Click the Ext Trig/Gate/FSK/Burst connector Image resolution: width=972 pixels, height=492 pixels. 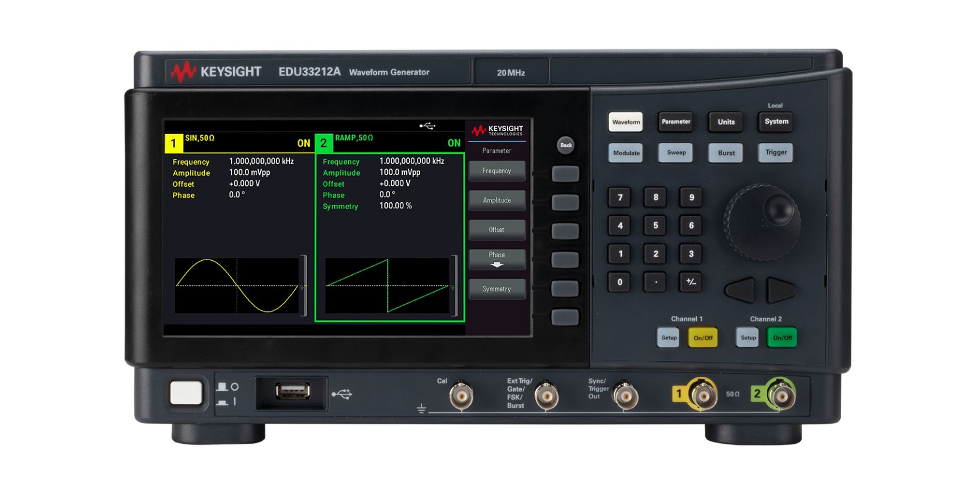tap(546, 395)
